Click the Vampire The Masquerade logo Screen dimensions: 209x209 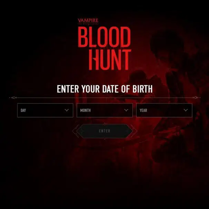[88, 21]
